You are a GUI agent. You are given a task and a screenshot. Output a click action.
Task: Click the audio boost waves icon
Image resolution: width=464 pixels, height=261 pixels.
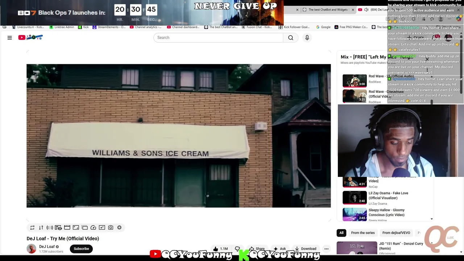tap(50, 228)
